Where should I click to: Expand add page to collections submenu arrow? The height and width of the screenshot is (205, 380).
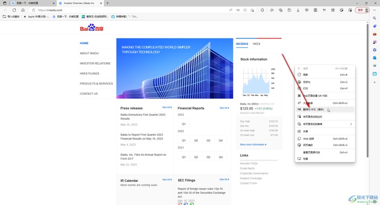pyautogui.click(x=351, y=124)
